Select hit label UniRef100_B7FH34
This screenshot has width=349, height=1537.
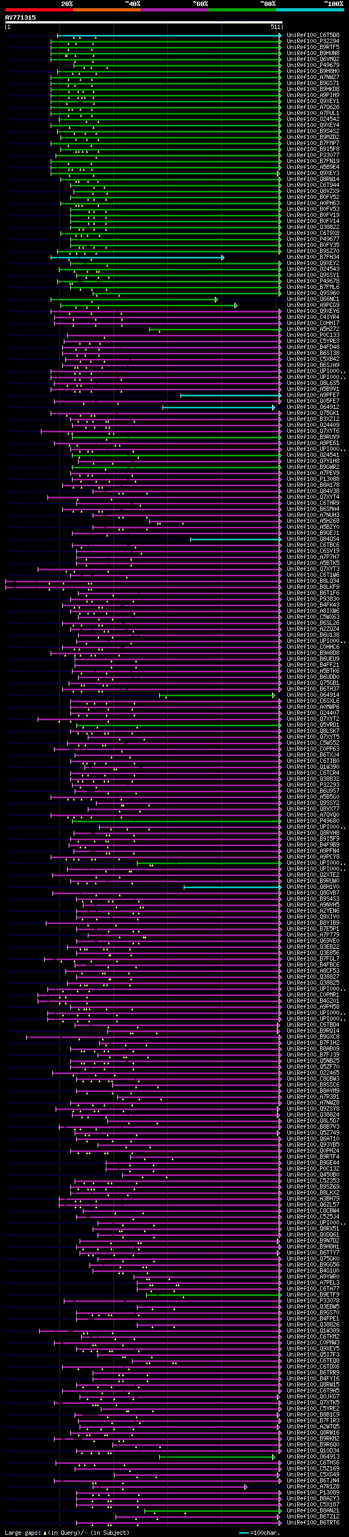coord(313,257)
